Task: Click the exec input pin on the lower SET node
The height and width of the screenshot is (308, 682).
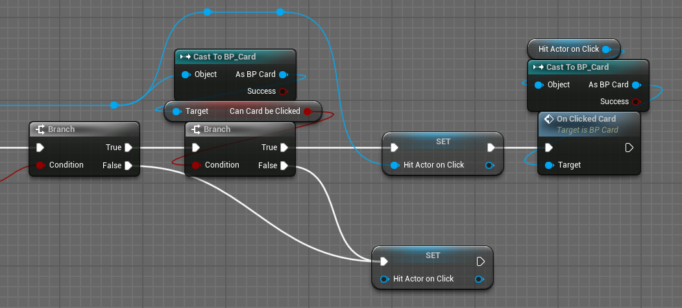Action: click(384, 261)
